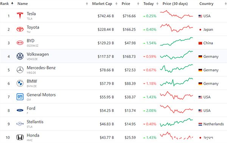Click the Toyota logo icon

(20, 29)
